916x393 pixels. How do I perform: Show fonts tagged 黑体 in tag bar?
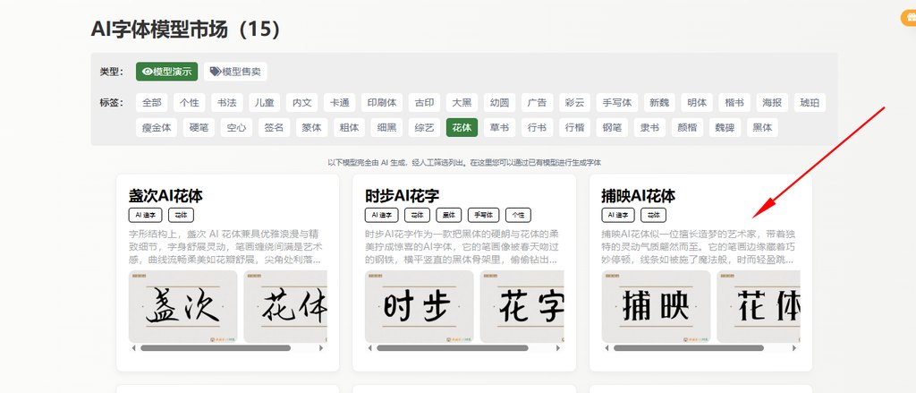[x=762, y=127]
